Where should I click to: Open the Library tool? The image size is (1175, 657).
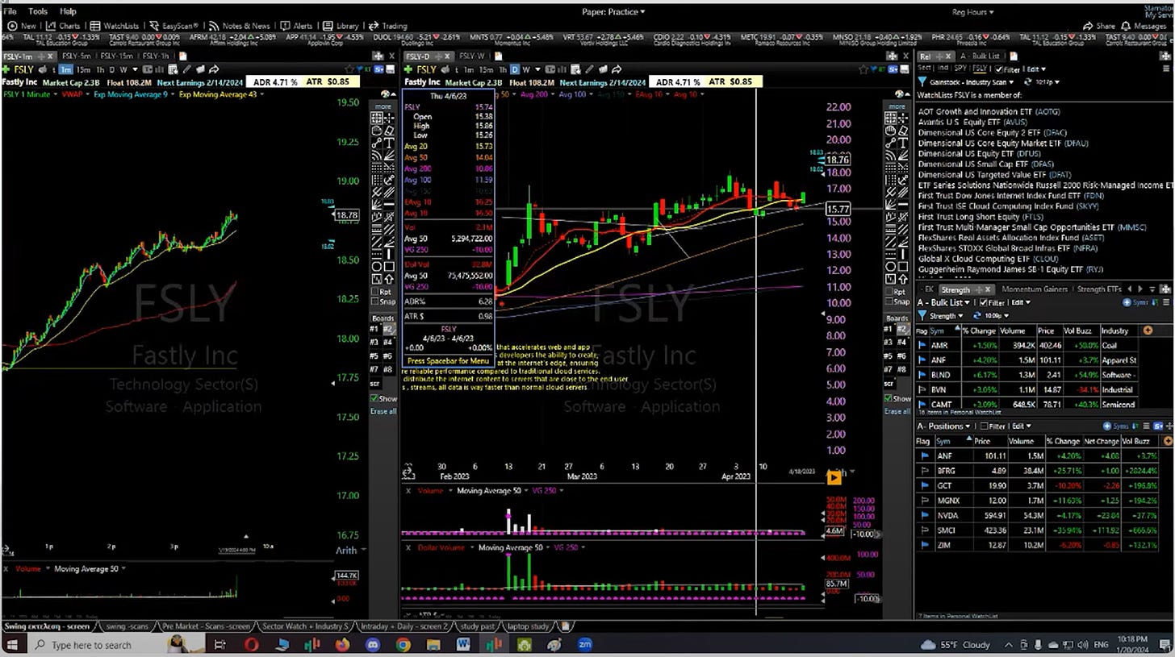342,26
